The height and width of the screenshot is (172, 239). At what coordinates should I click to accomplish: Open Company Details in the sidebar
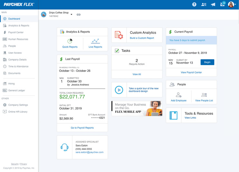[x=19, y=59]
